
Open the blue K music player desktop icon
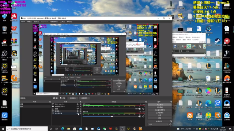pos(4,116)
